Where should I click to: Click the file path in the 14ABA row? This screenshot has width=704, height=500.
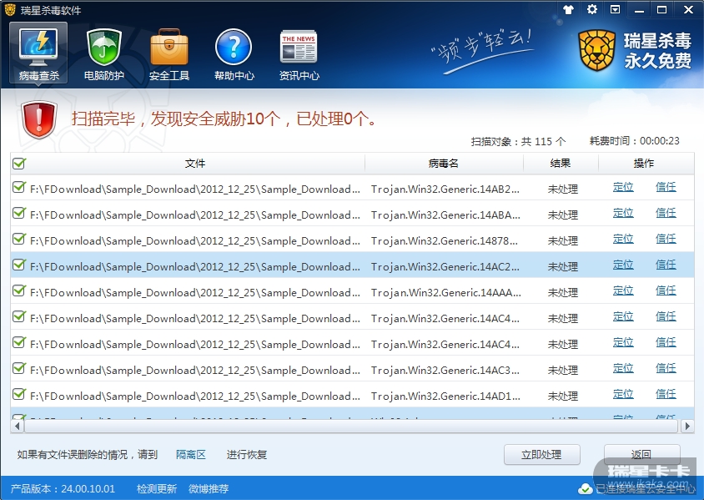tap(195, 215)
